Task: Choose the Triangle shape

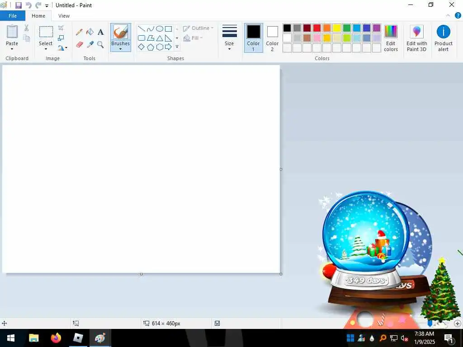Action: coord(160,38)
